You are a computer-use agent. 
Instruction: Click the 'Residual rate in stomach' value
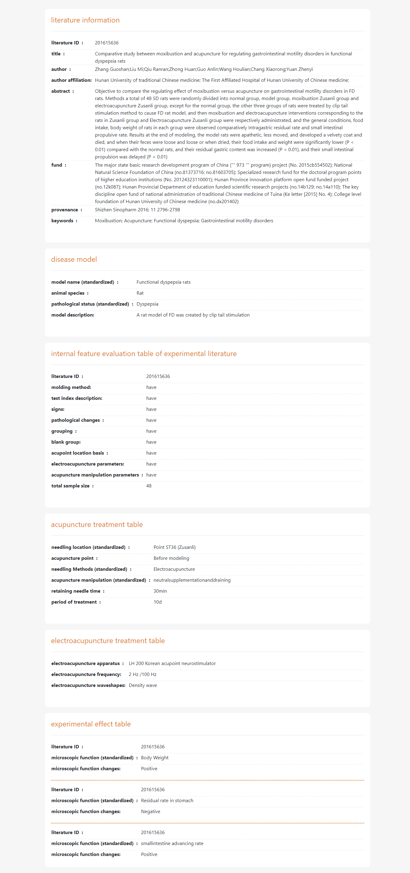167,800
